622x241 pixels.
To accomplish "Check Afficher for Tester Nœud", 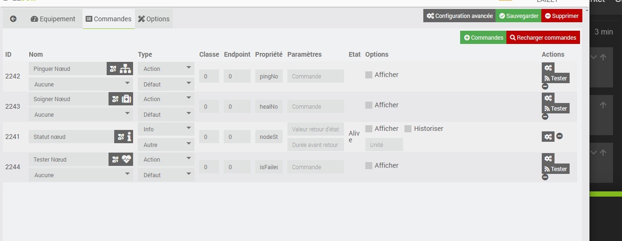I will 369,165.
